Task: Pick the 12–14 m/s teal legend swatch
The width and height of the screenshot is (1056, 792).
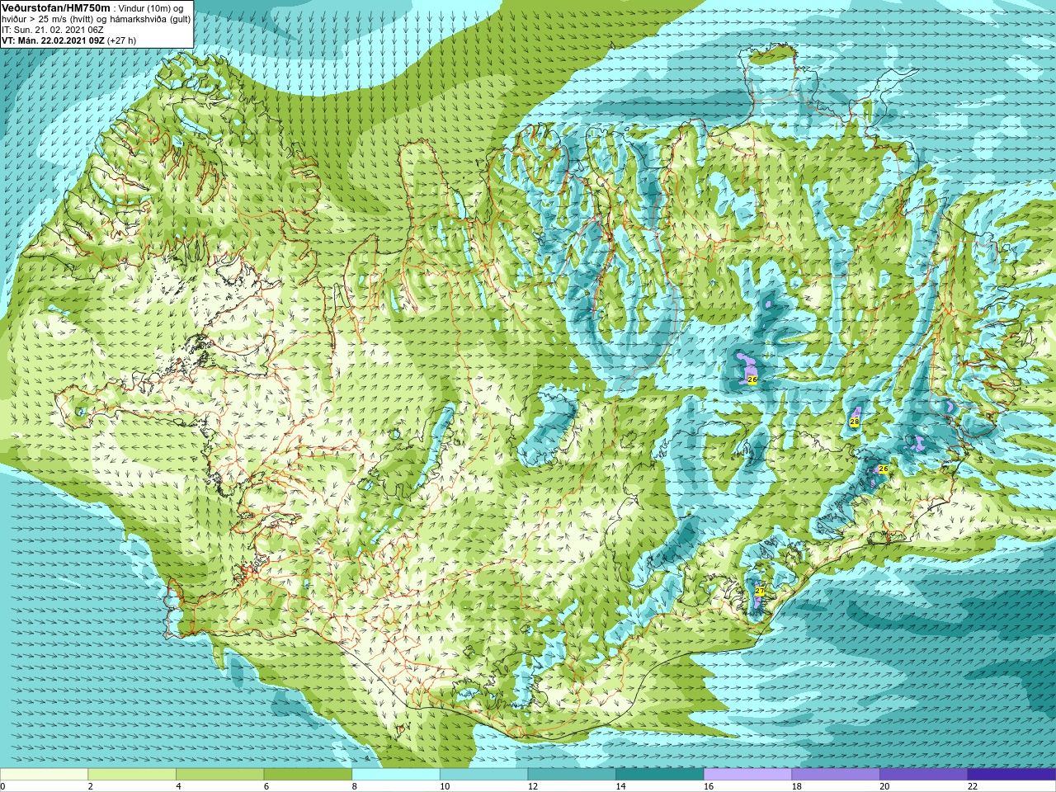Action: tap(572, 775)
